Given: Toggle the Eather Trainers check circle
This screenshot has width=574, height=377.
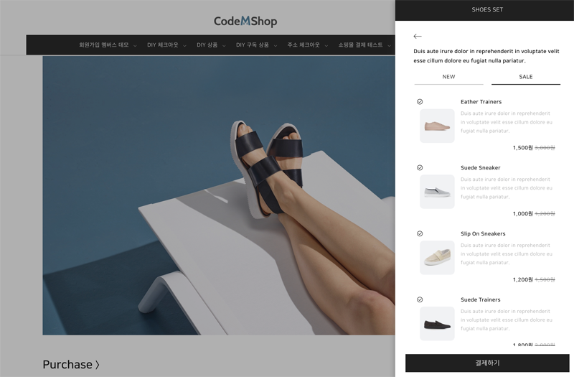Looking at the screenshot, I should [x=420, y=102].
